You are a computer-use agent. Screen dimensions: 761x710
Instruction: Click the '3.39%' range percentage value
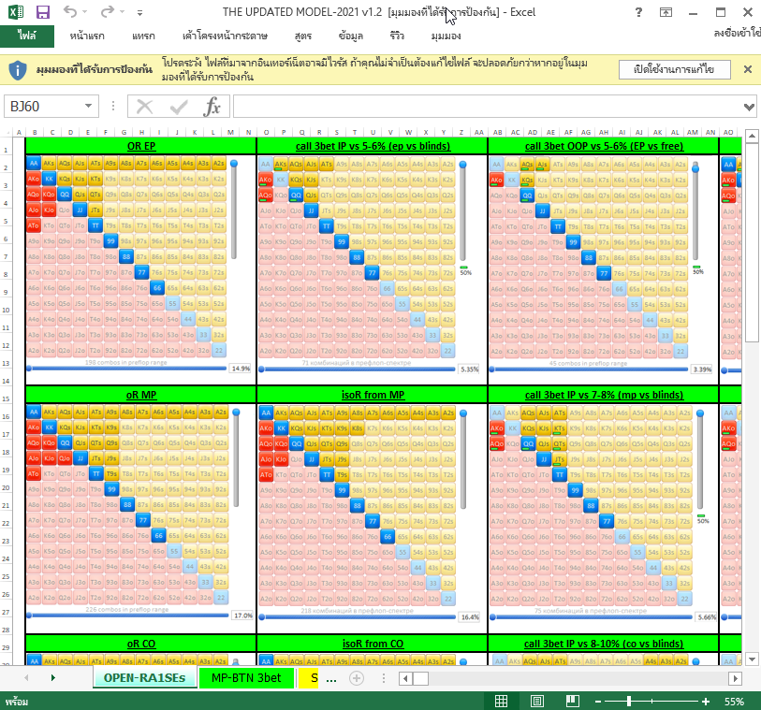click(702, 369)
